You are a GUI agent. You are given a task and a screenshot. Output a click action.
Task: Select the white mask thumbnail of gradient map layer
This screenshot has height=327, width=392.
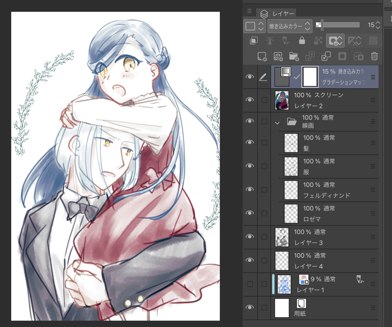pyautogui.click(x=310, y=77)
